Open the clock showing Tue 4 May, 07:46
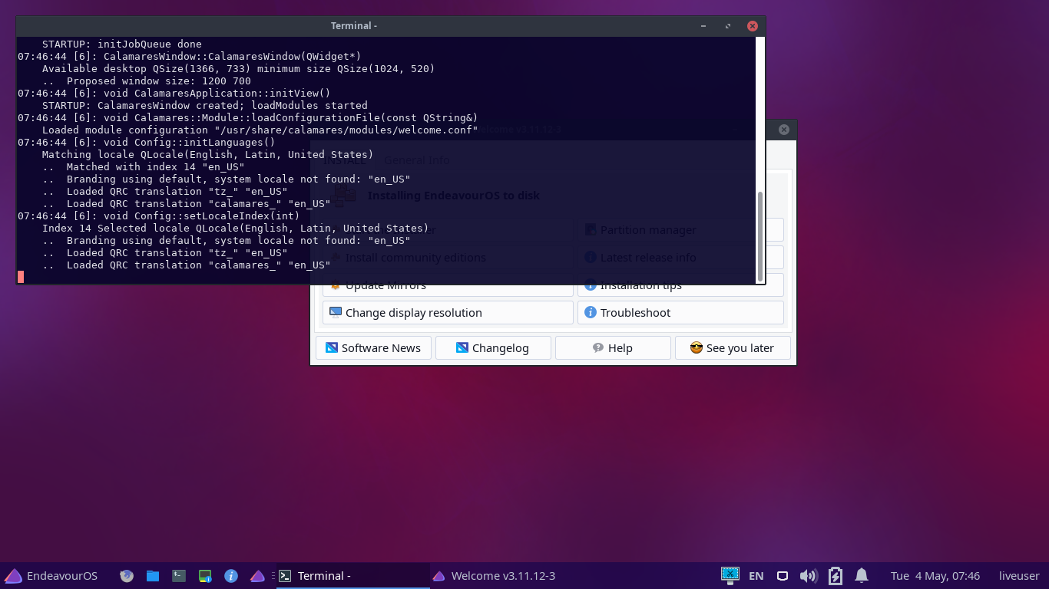This screenshot has height=589, width=1049. coord(935,575)
